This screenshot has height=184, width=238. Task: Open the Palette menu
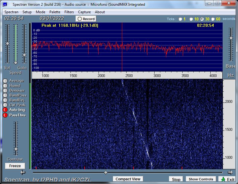pos(55,12)
